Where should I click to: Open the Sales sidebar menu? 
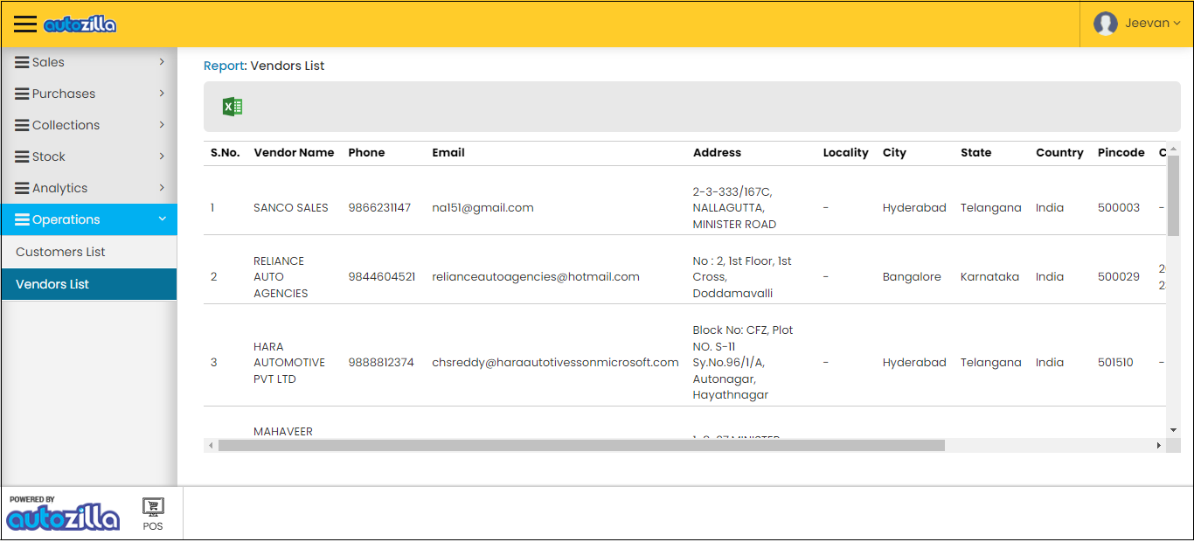89,62
